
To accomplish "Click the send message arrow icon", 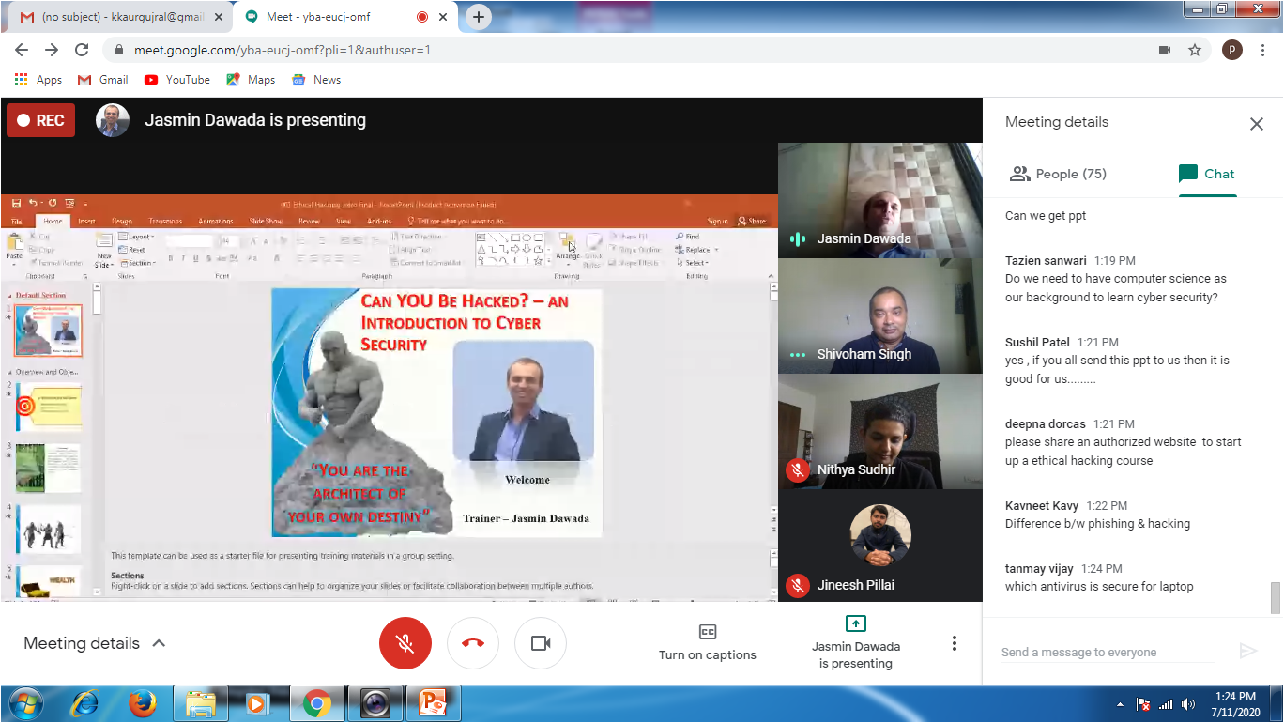I will tap(1247, 651).
